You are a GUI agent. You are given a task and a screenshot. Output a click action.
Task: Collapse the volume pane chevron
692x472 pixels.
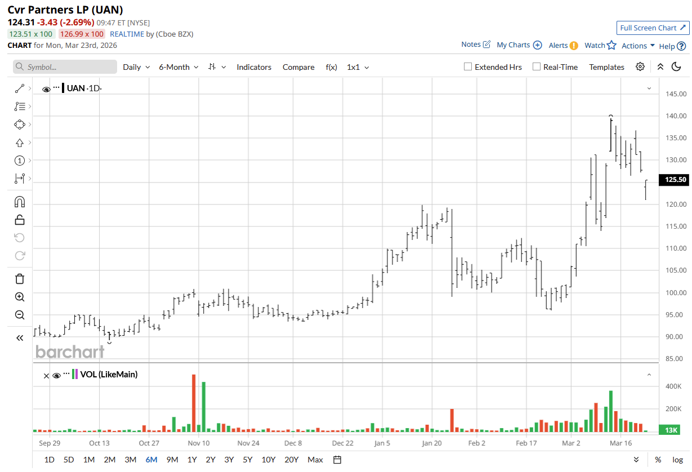coord(649,375)
